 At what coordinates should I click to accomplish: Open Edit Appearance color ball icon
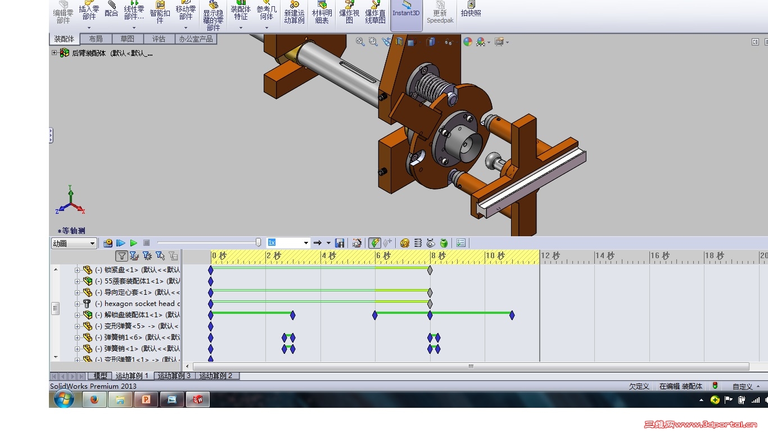[x=468, y=42]
